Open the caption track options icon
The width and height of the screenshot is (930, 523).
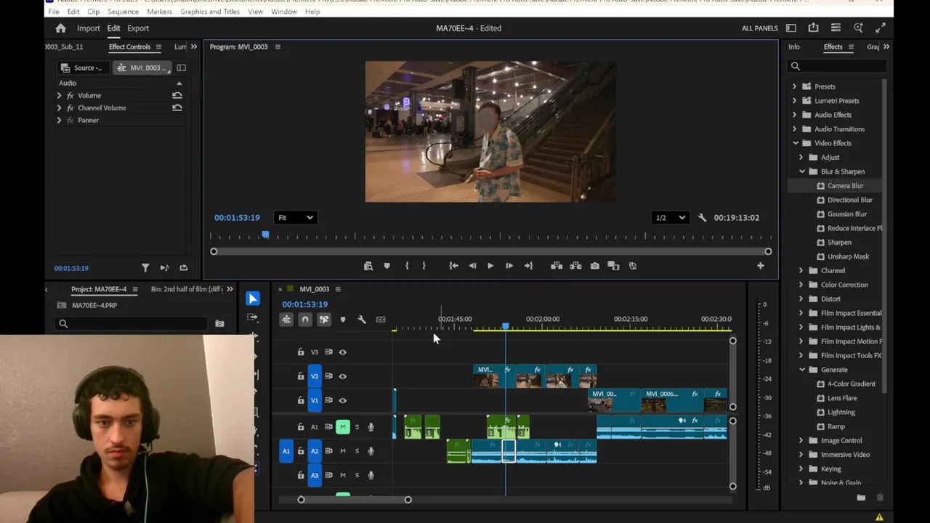coord(381,320)
